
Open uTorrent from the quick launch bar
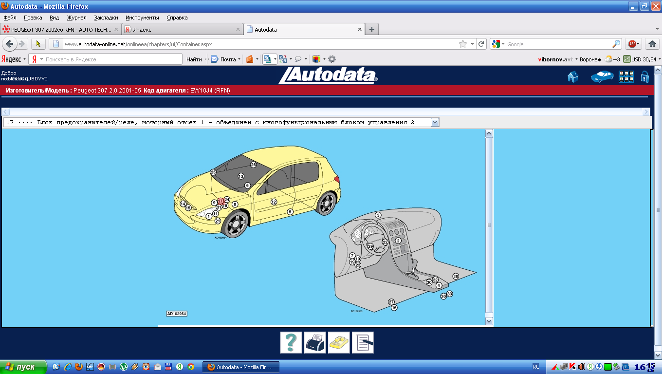pos(124,367)
